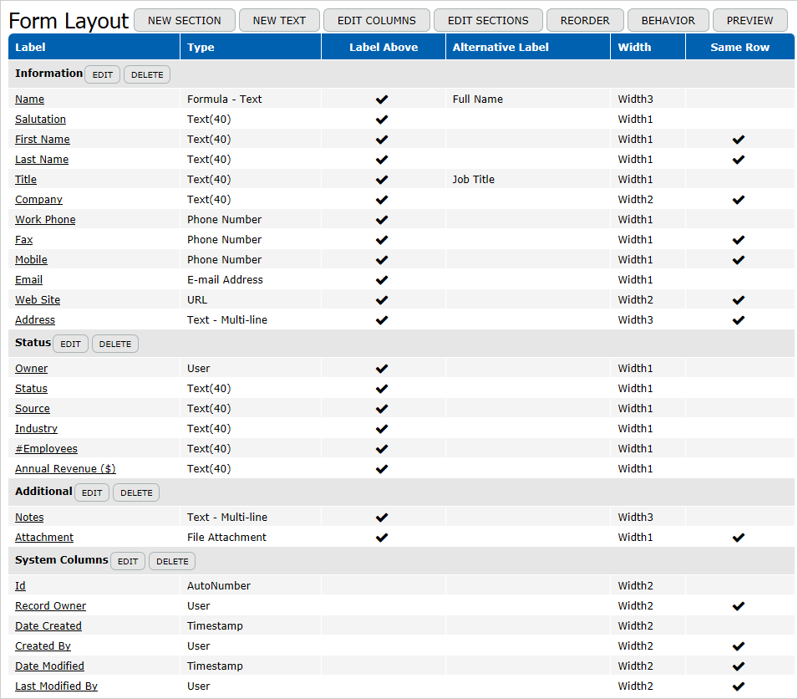
Task: Open EDIT SECTIONS from the toolbar
Action: (x=488, y=20)
